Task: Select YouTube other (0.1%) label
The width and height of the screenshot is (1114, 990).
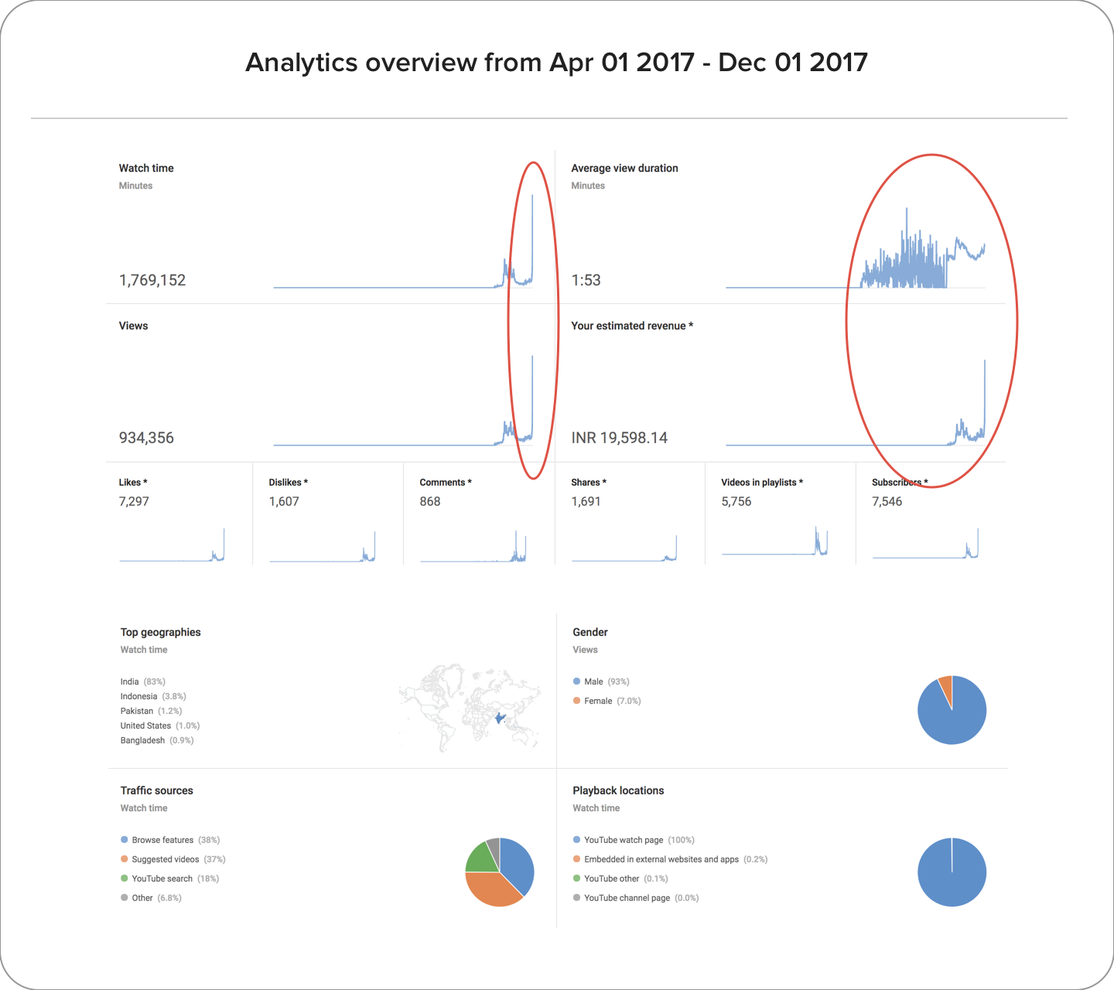Action: point(626,879)
